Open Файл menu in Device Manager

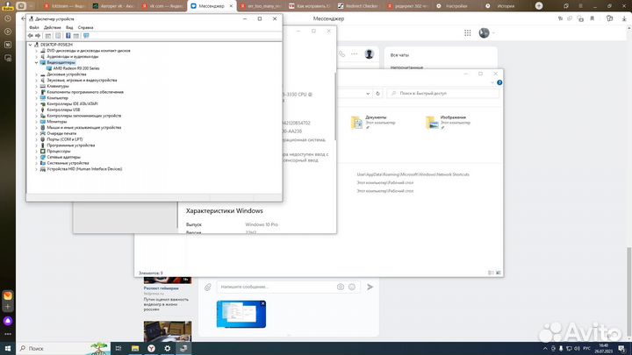34,27
